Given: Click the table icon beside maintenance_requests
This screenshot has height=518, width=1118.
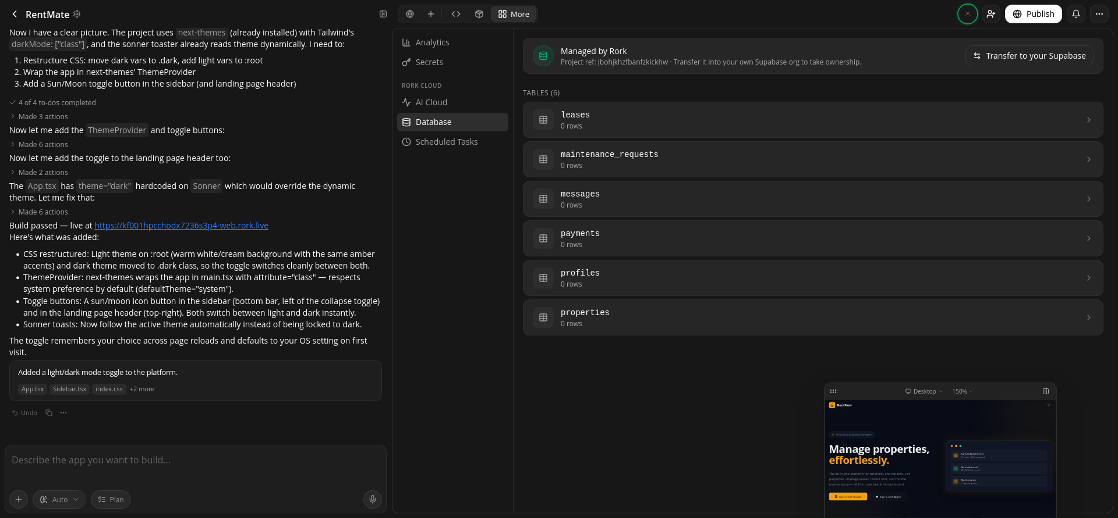Looking at the screenshot, I should pyautogui.click(x=543, y=159).
